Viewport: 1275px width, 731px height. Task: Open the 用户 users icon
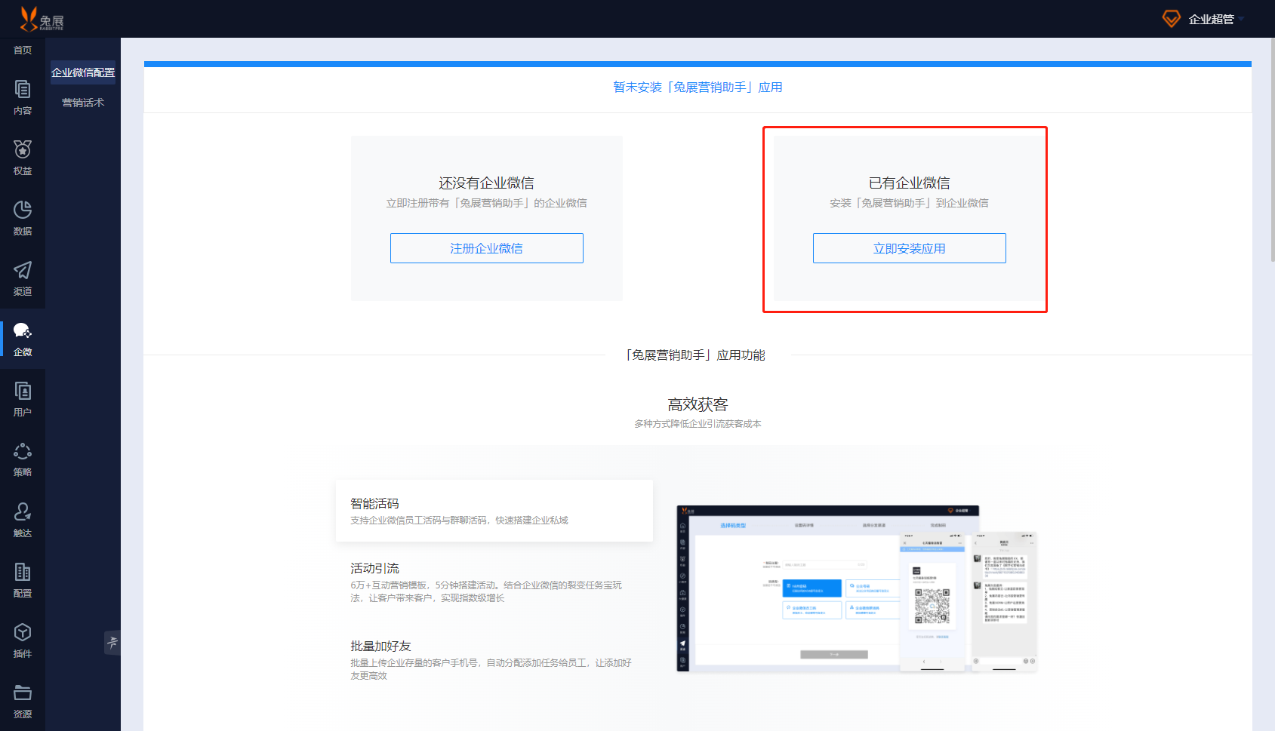coord(23,391)
